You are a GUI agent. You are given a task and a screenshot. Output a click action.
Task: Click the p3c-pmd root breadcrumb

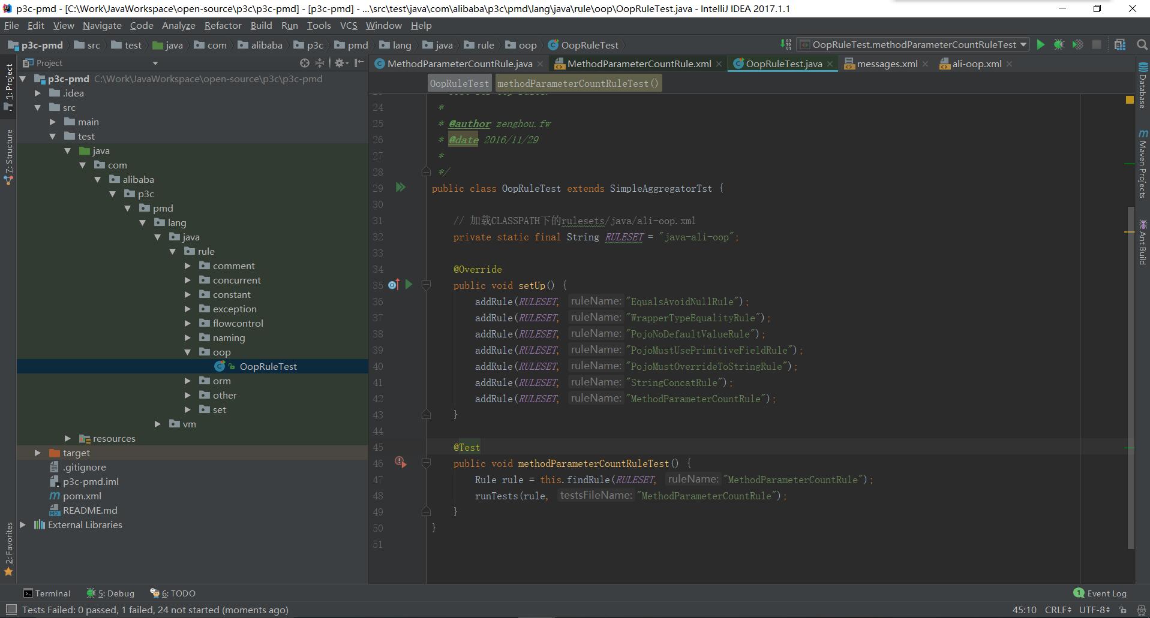pyautogui.click(x=35, y=45)
